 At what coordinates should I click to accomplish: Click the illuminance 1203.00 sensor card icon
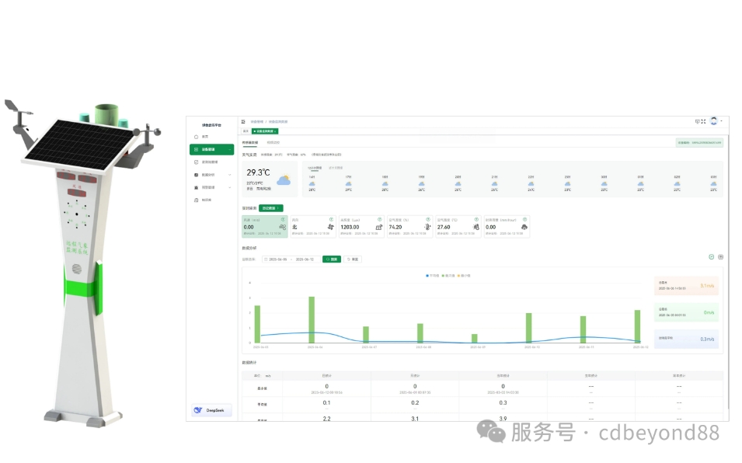tap(378, 227)
